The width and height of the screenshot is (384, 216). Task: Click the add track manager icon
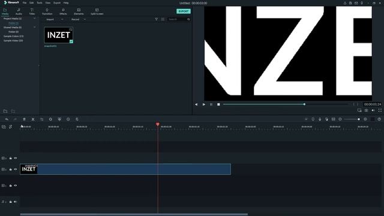tap(4, 127)
